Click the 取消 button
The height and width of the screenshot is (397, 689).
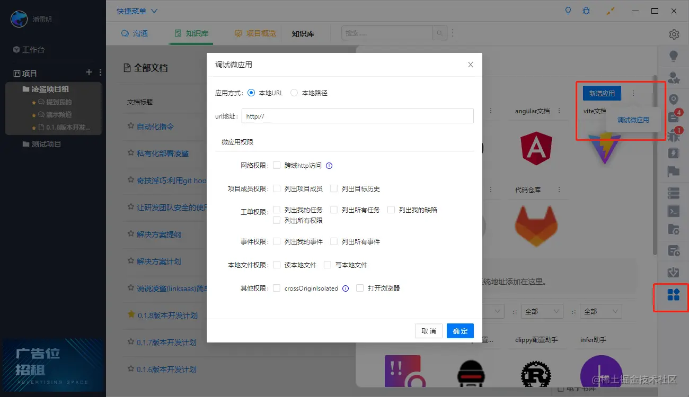click(429, 331)
